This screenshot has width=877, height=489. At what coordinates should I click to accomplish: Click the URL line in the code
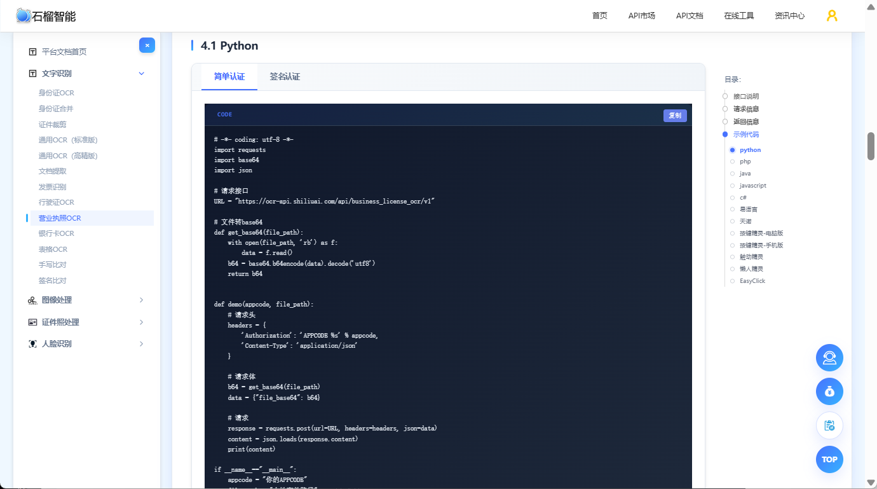(324, 201)
